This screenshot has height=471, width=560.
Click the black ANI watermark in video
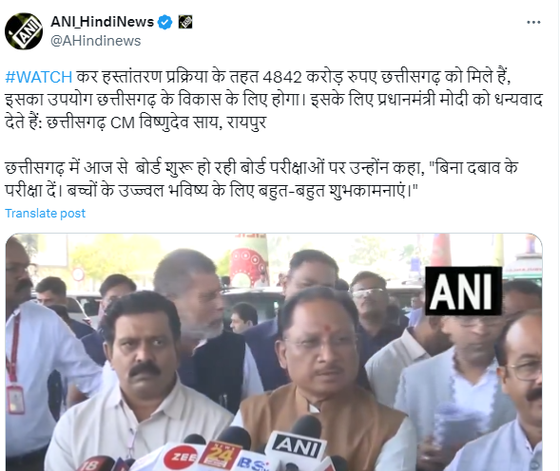463,291
